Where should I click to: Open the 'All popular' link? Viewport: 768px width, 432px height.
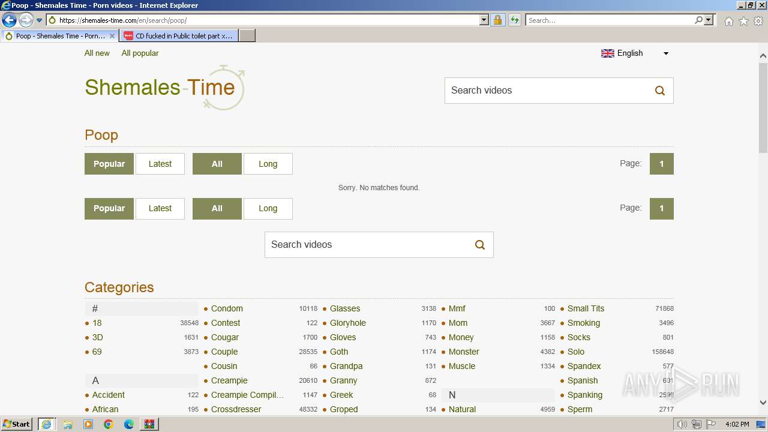coord(140,53)
